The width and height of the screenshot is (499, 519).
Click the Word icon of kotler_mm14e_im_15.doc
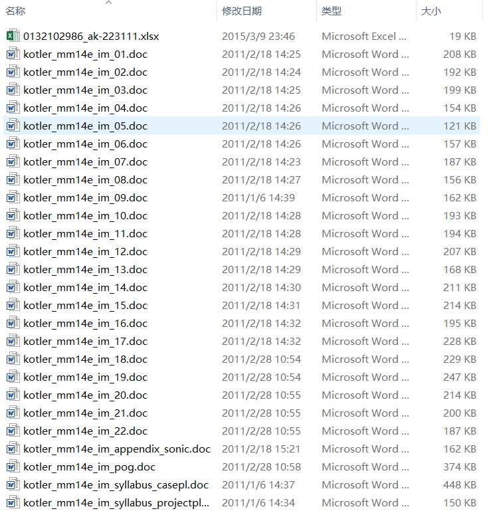coord(13,304)
